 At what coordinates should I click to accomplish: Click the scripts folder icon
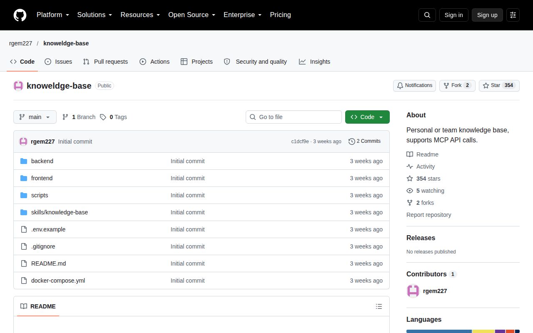click(24, 195)
